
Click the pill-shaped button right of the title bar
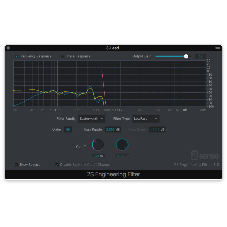pyautogui.click(x=218, y=48)
